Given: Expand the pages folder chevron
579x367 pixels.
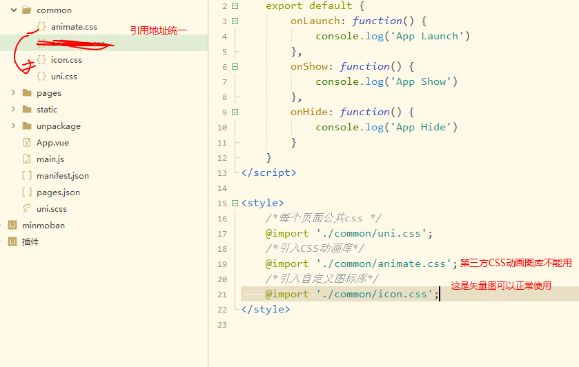Looking at the screenshot, I should (13, 92).
